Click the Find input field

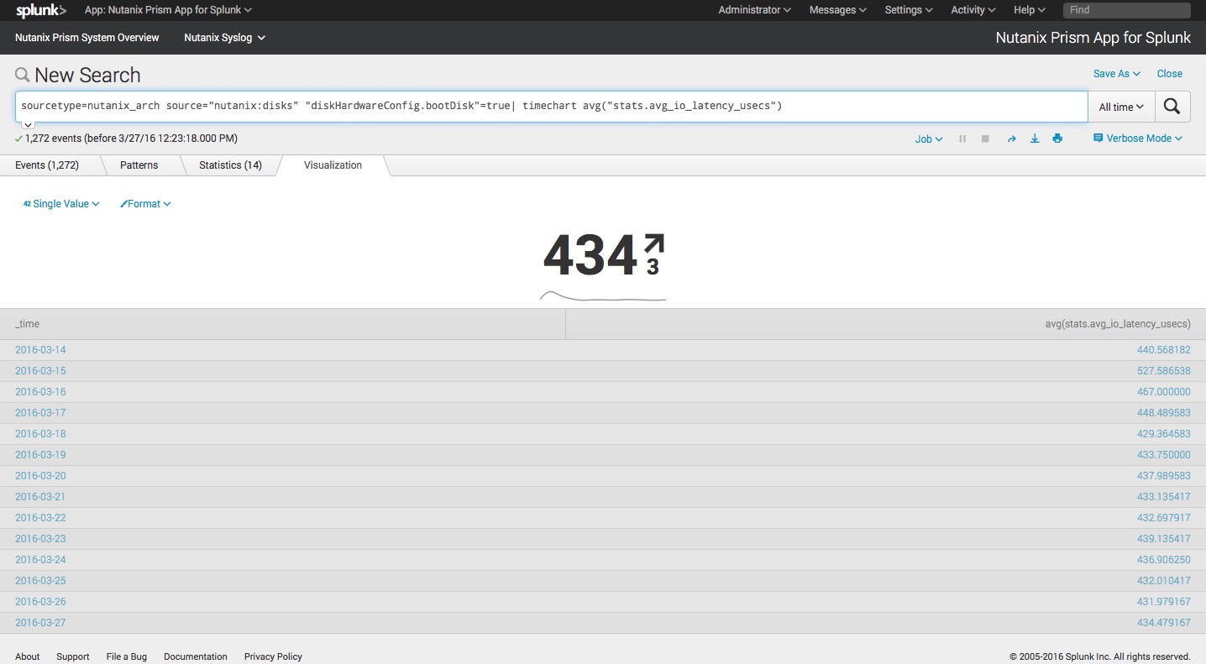pyautogui.click(x=1126, y=10)
